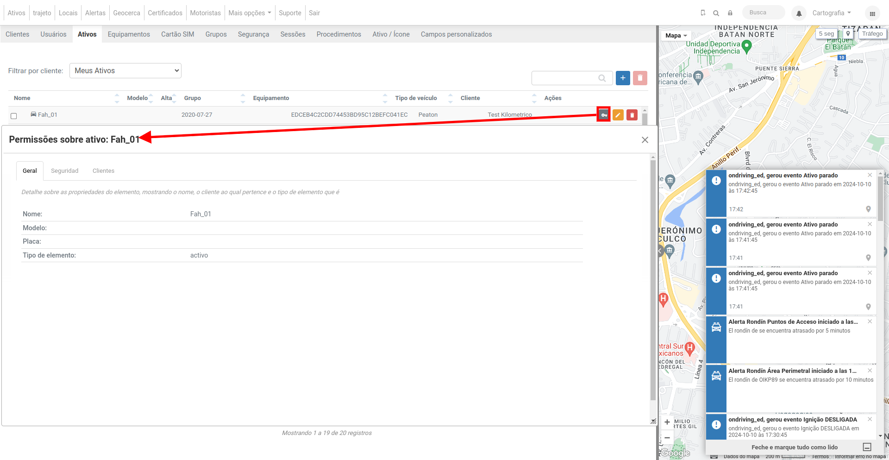
Task: Open the Equipamentos tab
Action: [129, 34]
